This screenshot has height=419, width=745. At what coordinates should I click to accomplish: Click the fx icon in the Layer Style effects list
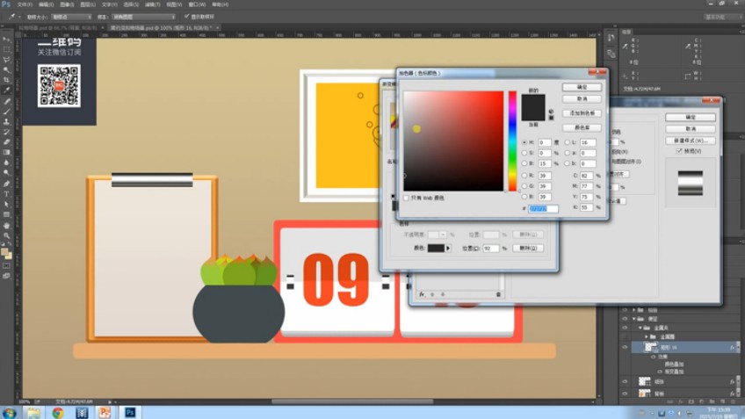click(x=422, y=294)
